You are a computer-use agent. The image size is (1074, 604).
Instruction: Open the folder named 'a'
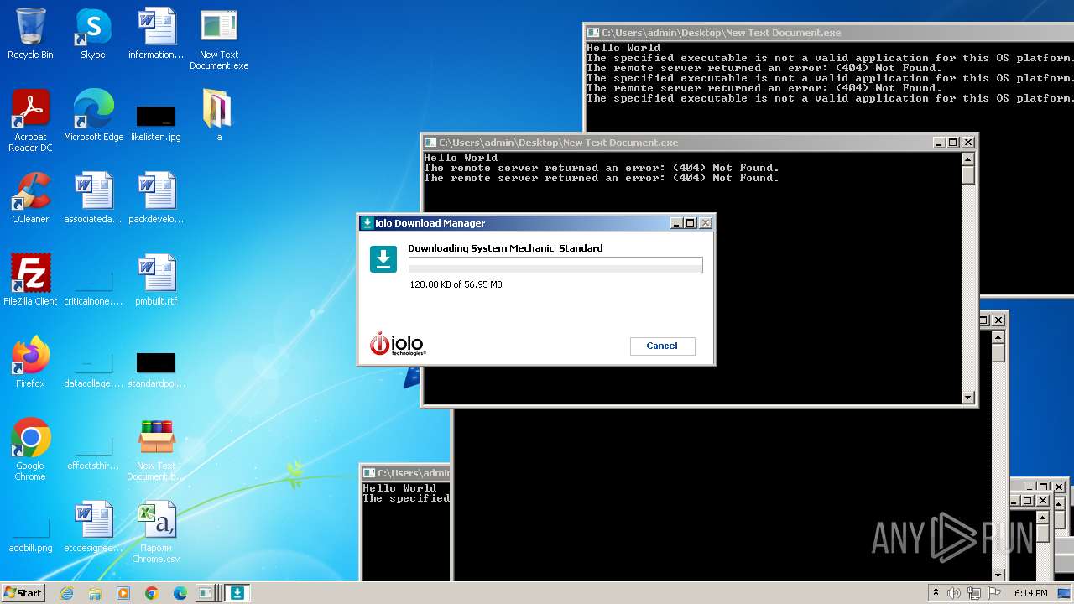(219, 116)
